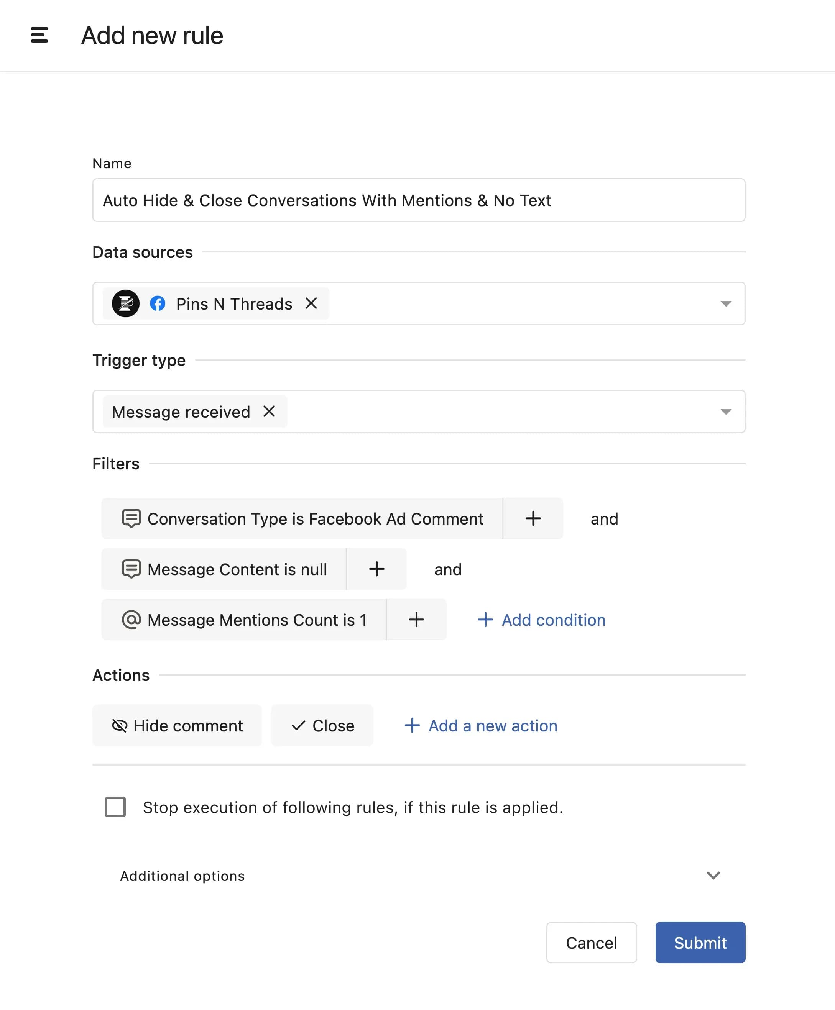
Task: Click the rule Name input field
Action: click(x=419, y=200)
